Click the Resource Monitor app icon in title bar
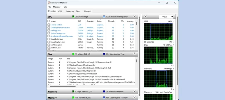 click(49, 2)
